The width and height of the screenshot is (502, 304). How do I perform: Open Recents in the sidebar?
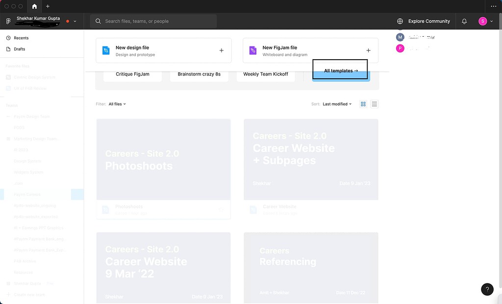pyautogui.click(x=21, y=38)
